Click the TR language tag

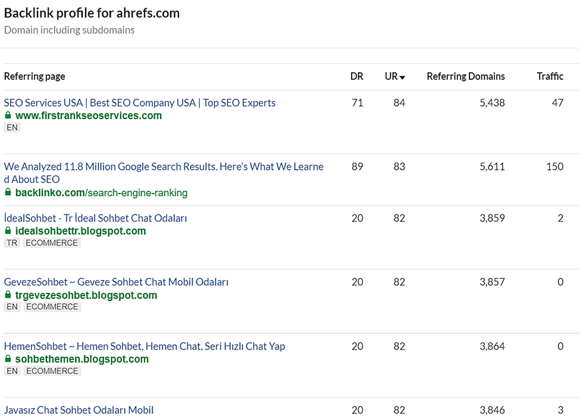pos(12,243)
